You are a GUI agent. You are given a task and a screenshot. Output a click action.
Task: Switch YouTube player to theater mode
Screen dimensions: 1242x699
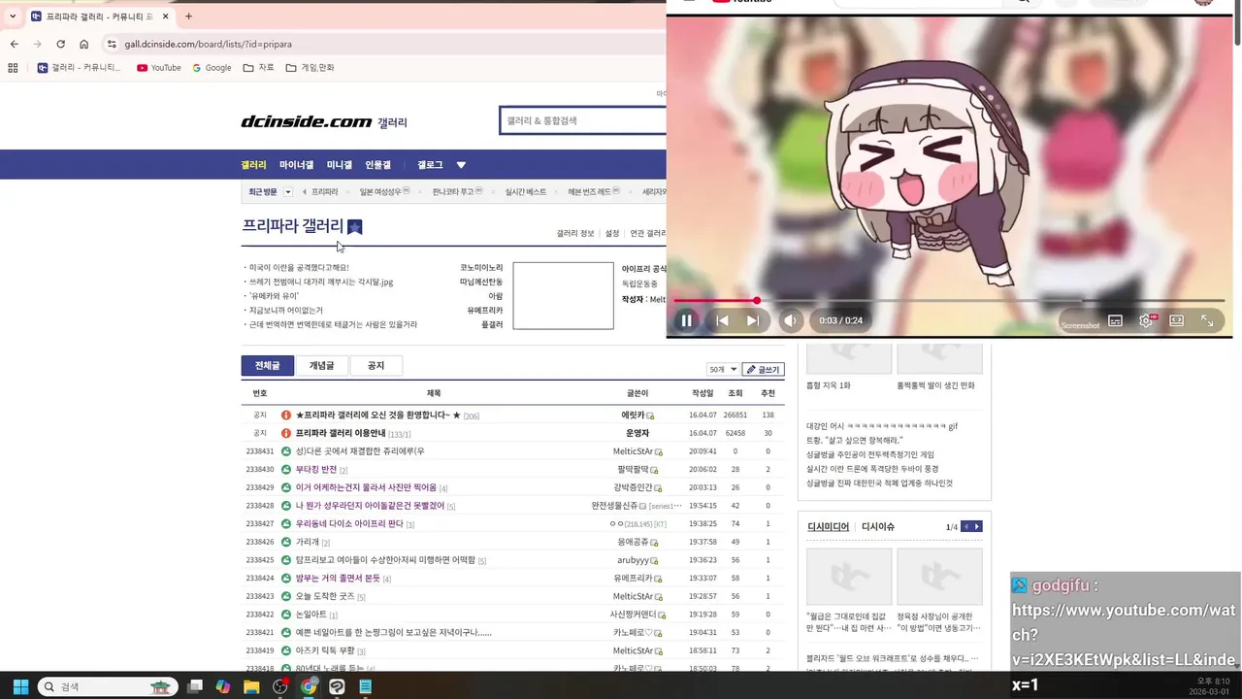[x=1176, y=320]
